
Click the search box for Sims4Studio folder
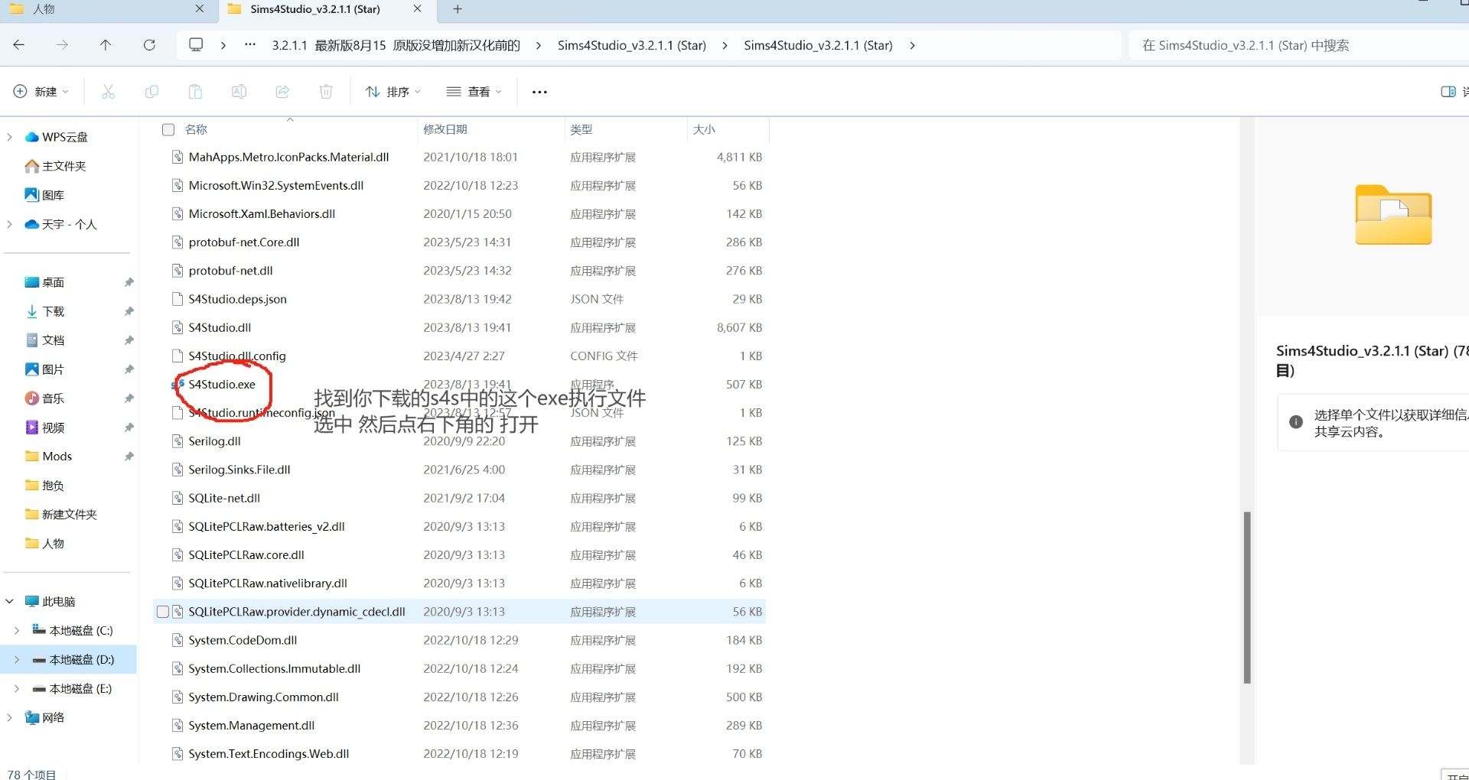pos(1298,45)
